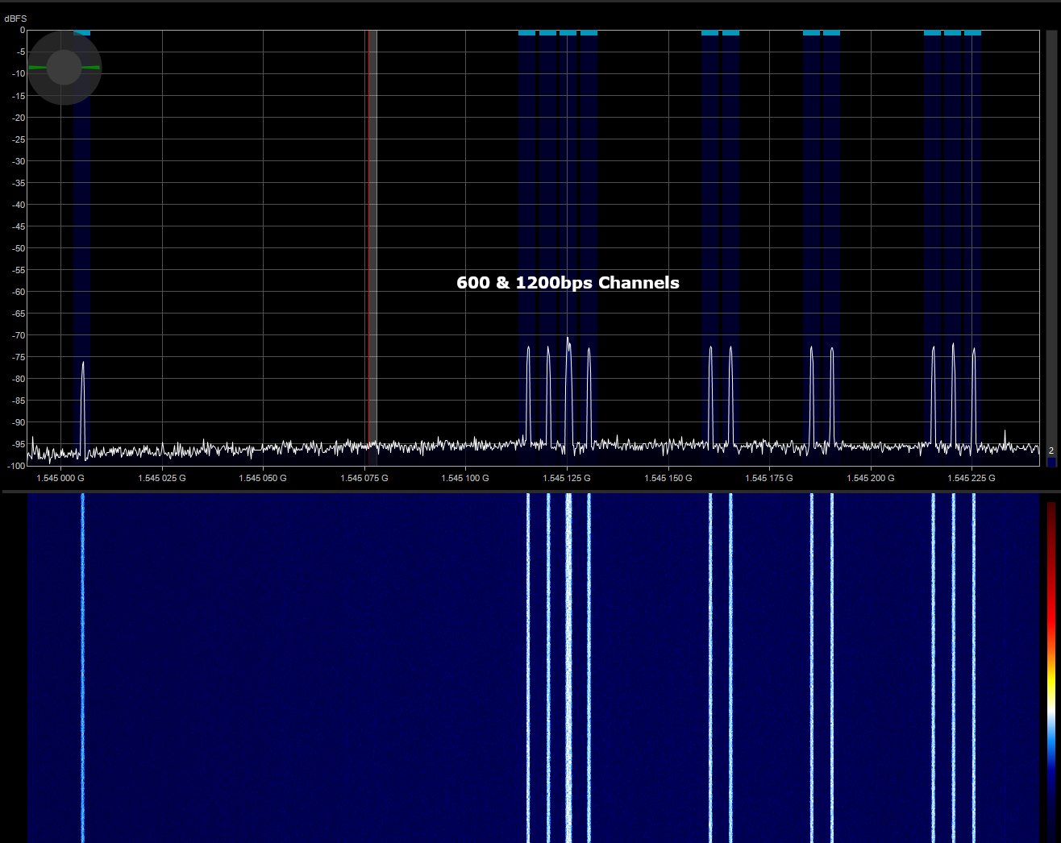Select the leftmost cyan channel marker
Screen dimensions: 1061x843
(81, 31)
